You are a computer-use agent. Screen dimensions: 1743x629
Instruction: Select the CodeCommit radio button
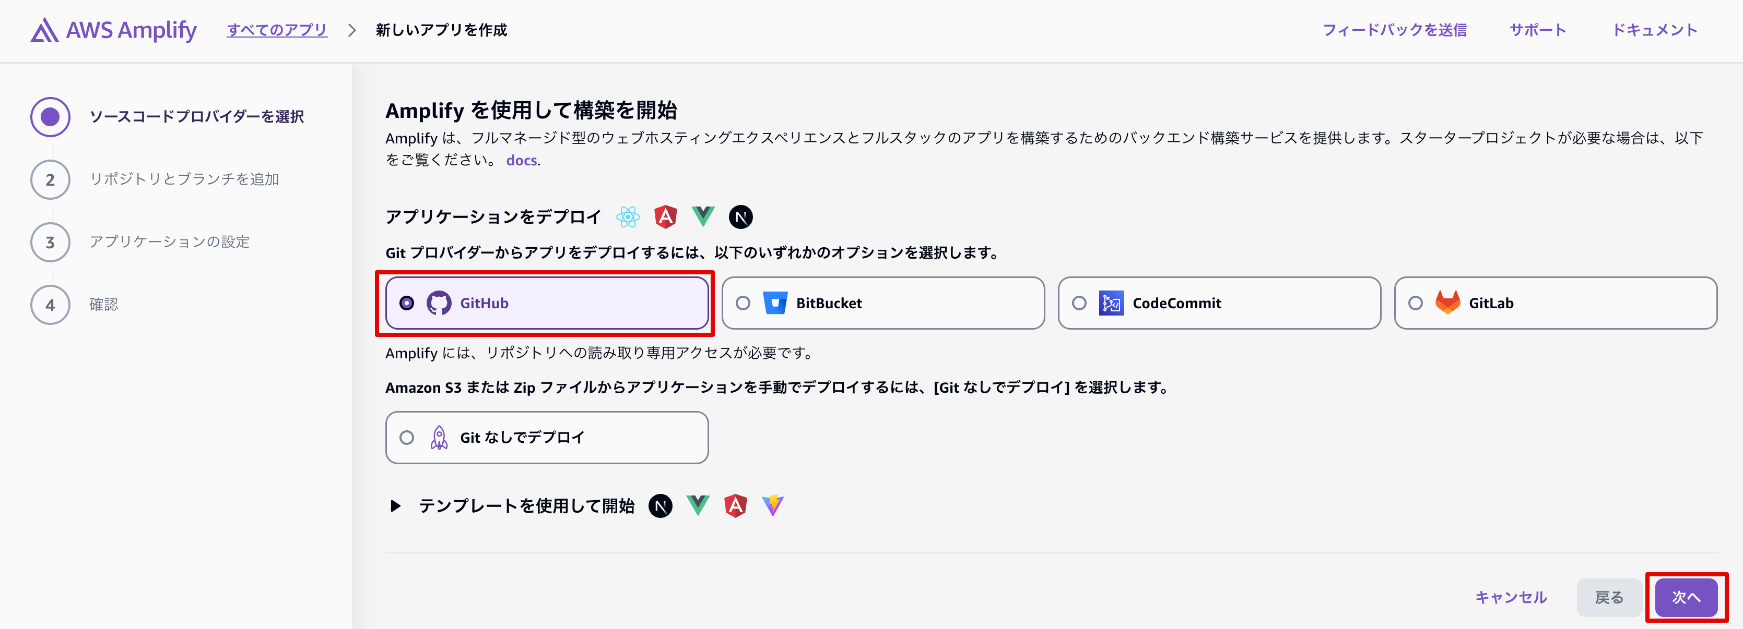1079,304
